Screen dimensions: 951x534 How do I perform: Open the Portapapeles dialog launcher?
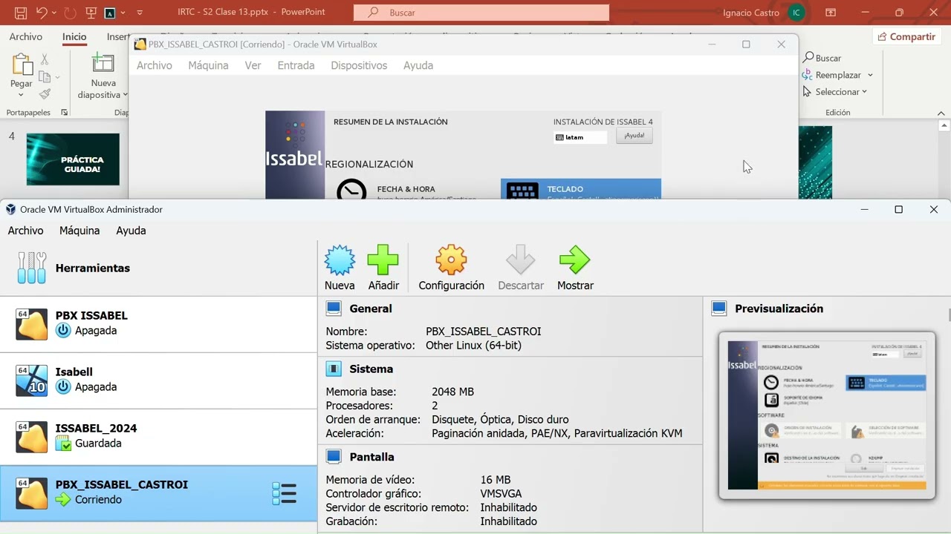pyautogui.click(x=64, y=113)
